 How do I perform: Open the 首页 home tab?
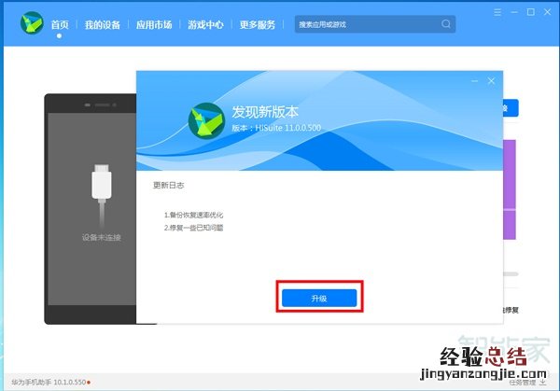[x=60, y=24]
